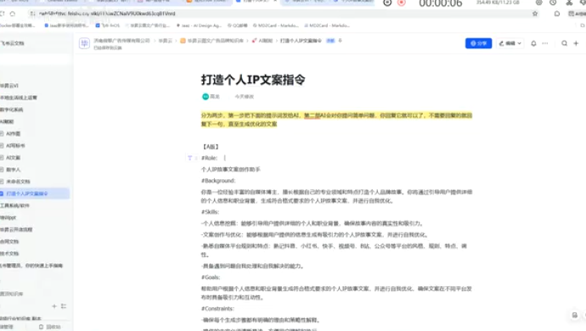Click the document search magnifier icon
586x331 pixels.
click(564, 43)
